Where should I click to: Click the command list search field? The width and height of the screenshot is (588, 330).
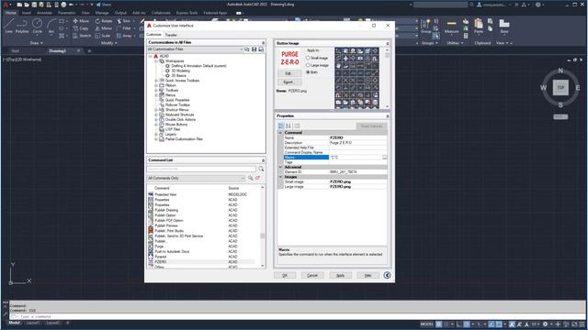pos(202,169)
